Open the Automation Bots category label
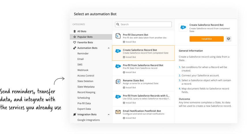The image size is (249, 137). click(x=87, y=48)
